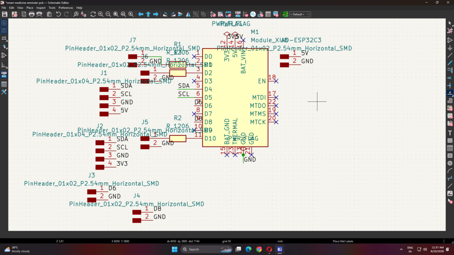
Task: Zoom to fit page
Action: click(x=116, y=14)
